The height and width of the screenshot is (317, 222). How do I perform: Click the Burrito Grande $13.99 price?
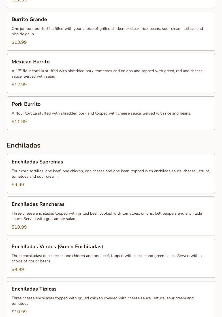coord(19,42)
